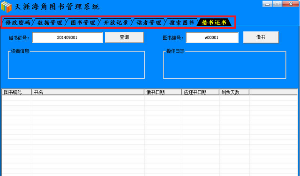Click the 借书 button
The height and width of the screenshot is (176, 300).
[x=261, y=37]
